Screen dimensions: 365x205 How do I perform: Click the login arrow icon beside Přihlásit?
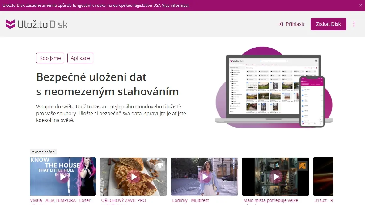pos(280,24)
